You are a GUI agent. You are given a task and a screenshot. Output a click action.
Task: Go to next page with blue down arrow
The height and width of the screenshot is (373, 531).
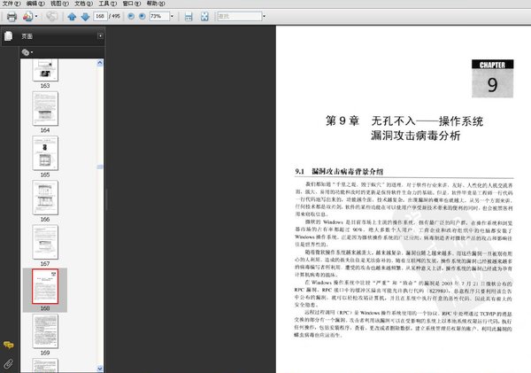coord(85,16)
